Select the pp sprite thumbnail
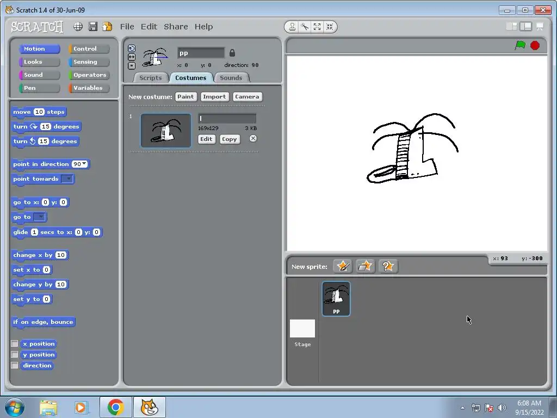 point(336,299)
